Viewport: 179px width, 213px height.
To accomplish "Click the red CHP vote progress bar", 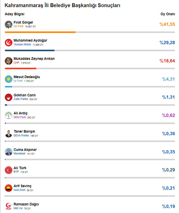I will coord(21,68).
